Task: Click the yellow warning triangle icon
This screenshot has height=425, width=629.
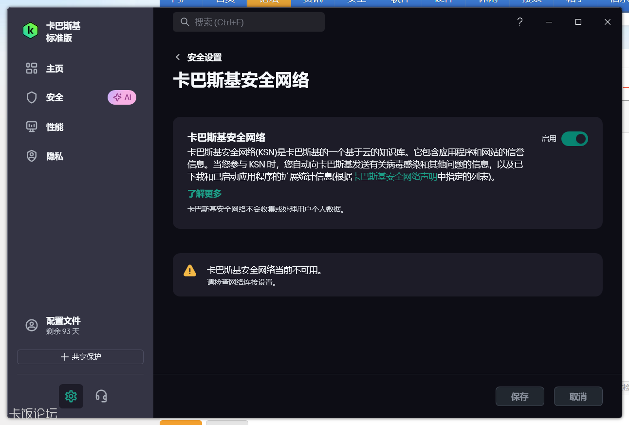Action: [190, 271]
